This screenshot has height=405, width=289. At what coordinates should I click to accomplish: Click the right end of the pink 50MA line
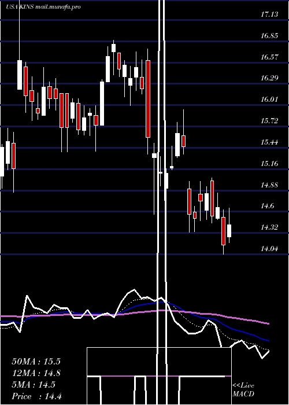point(268,323)
